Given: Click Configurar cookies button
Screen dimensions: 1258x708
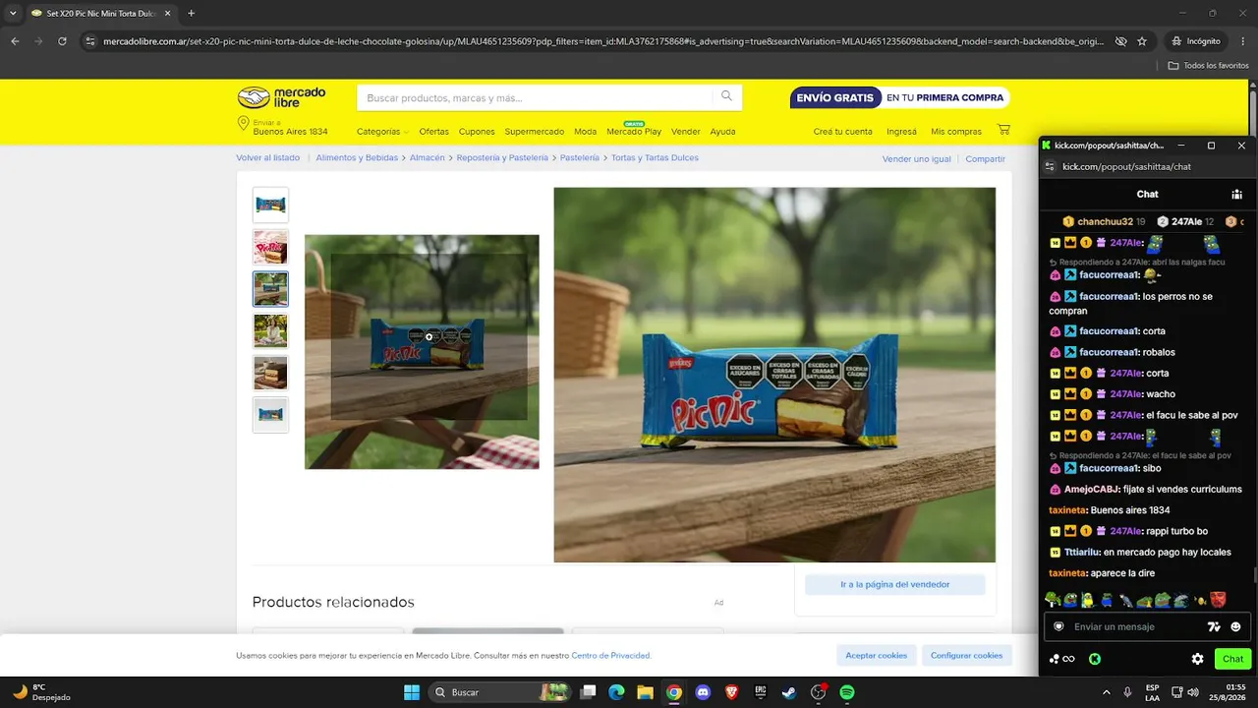Looking at the screenshot, I should [967, 655].
